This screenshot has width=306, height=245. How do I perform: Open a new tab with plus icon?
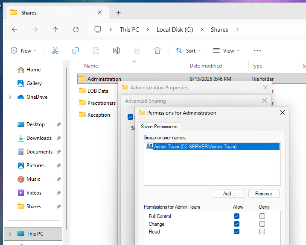tap(119, 13)
